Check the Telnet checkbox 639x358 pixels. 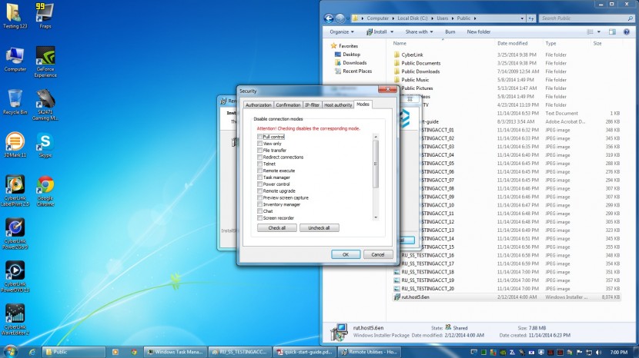click(x=259, y=164)
